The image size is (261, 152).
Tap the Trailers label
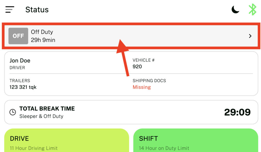pos(20,81)
